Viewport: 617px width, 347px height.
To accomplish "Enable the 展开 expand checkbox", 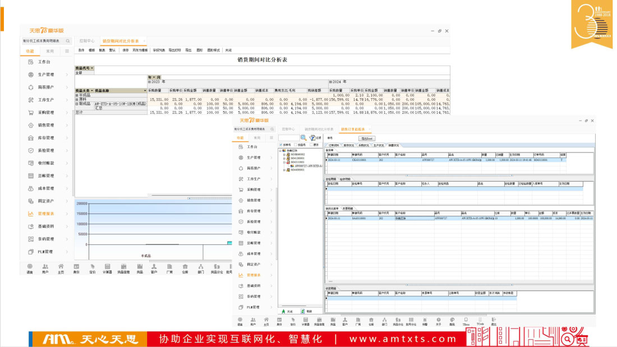I will coord(311,145).
